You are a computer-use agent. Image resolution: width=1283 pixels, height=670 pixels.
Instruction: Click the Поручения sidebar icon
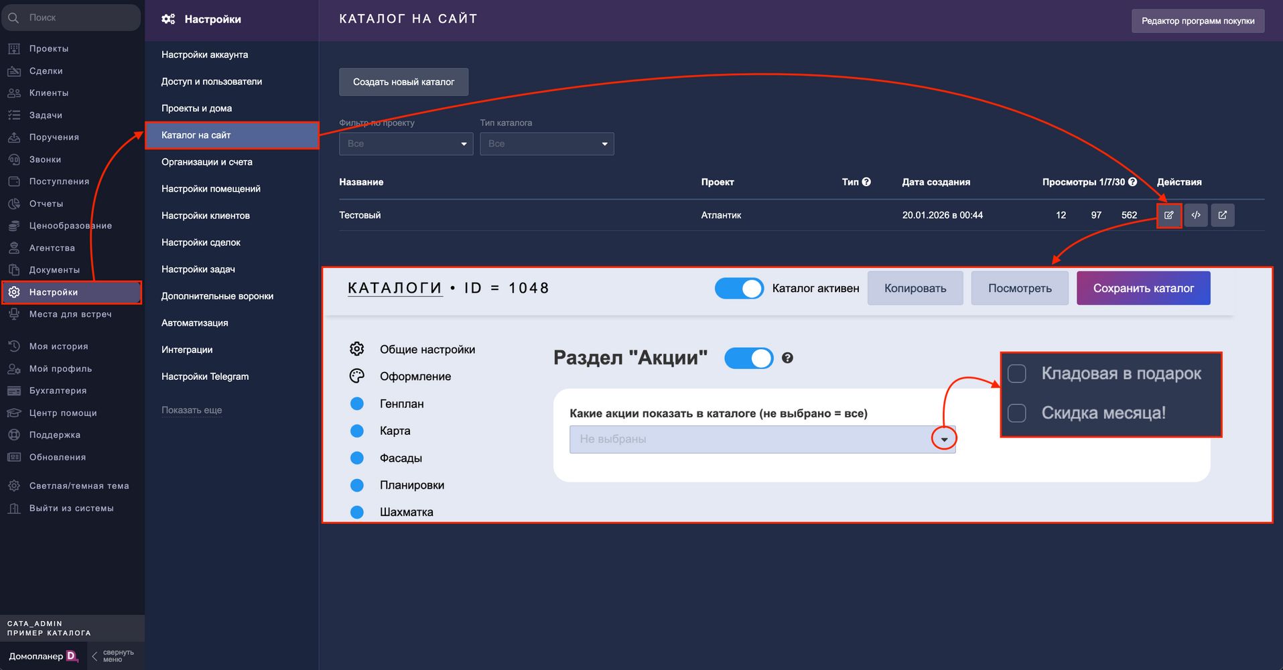14,137
